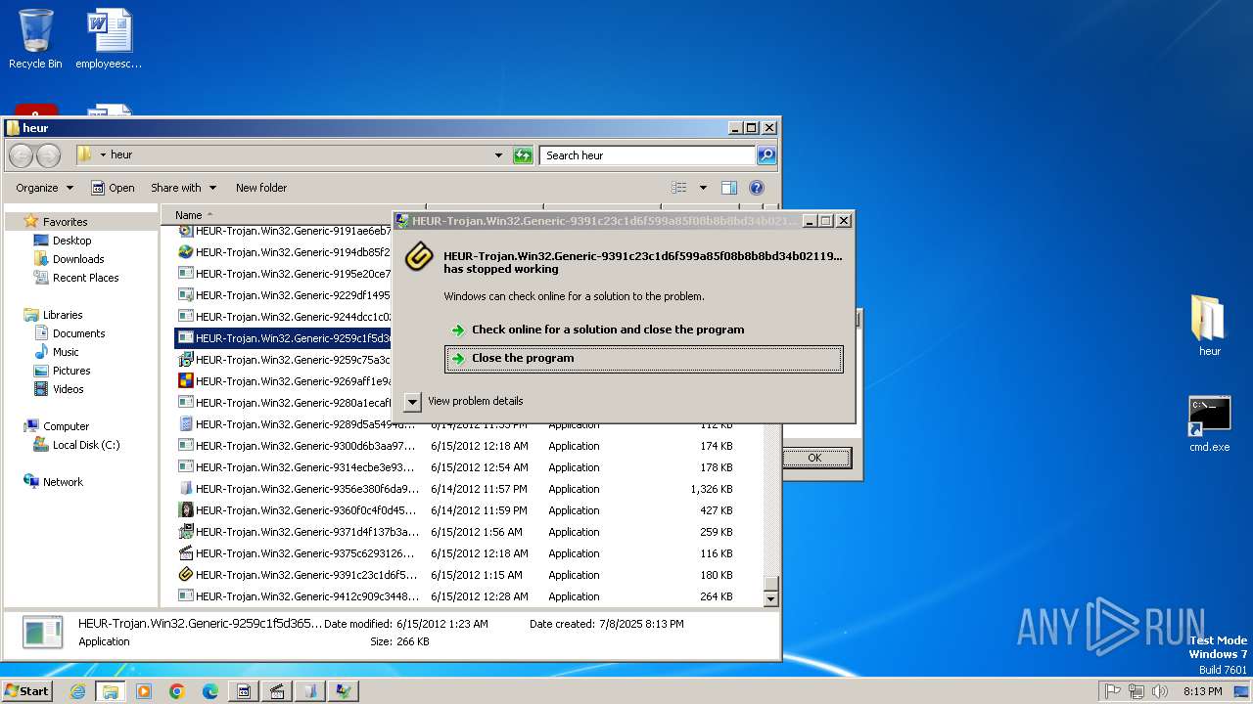The width and height of the screenshot is (1253, 704).
Task: Open Recycle Bin desktop icon
Action: 35,39
